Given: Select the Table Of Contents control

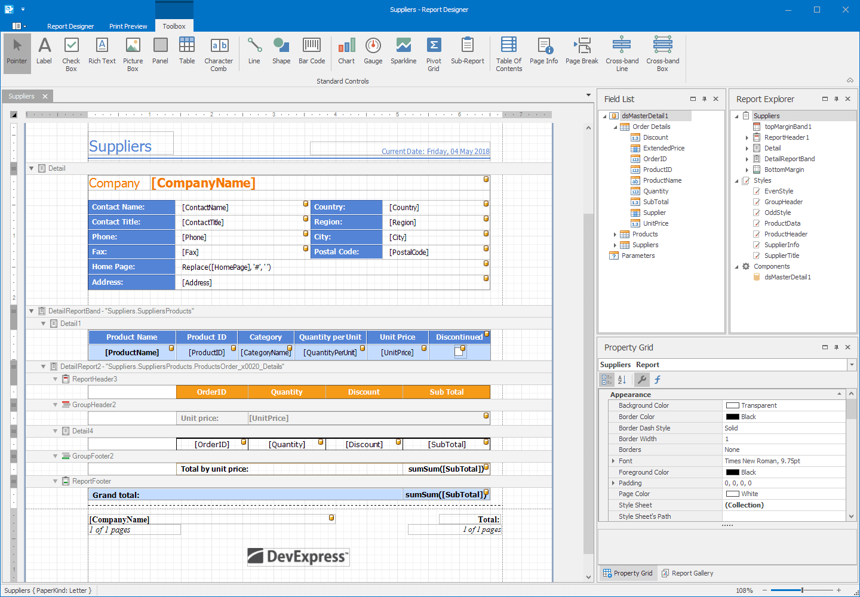Looking at the screenshot, I should click(x=508, y=53).
